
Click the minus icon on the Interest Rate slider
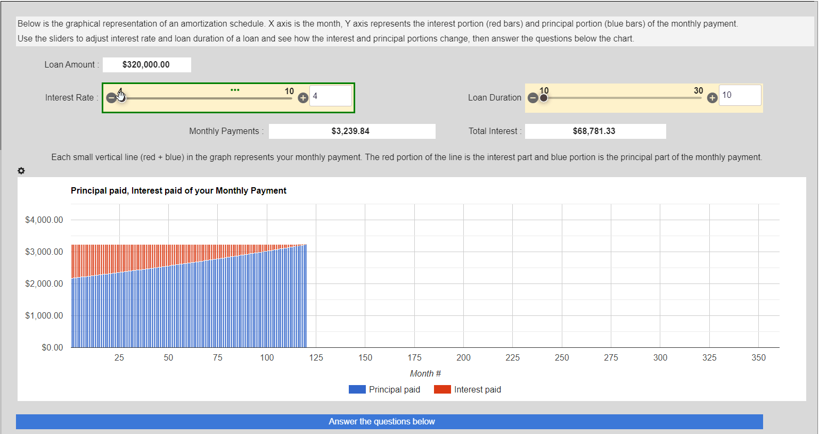point(111,97)
